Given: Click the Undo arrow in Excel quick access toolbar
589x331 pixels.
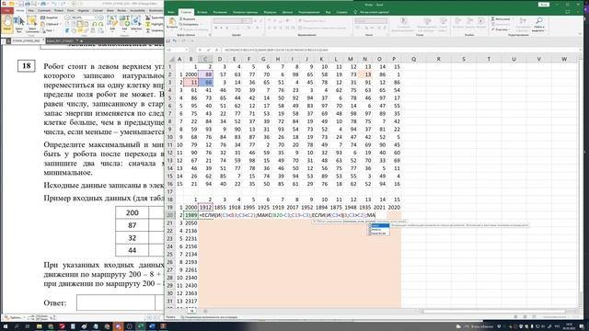Looking at the screenshot, I should coord(175,40).
